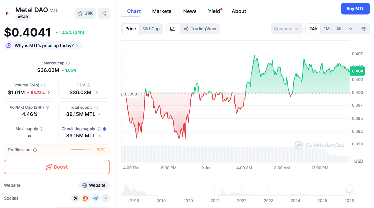Click the Buy MTL button
The image size is (374, 208).
tap(355, 9)
